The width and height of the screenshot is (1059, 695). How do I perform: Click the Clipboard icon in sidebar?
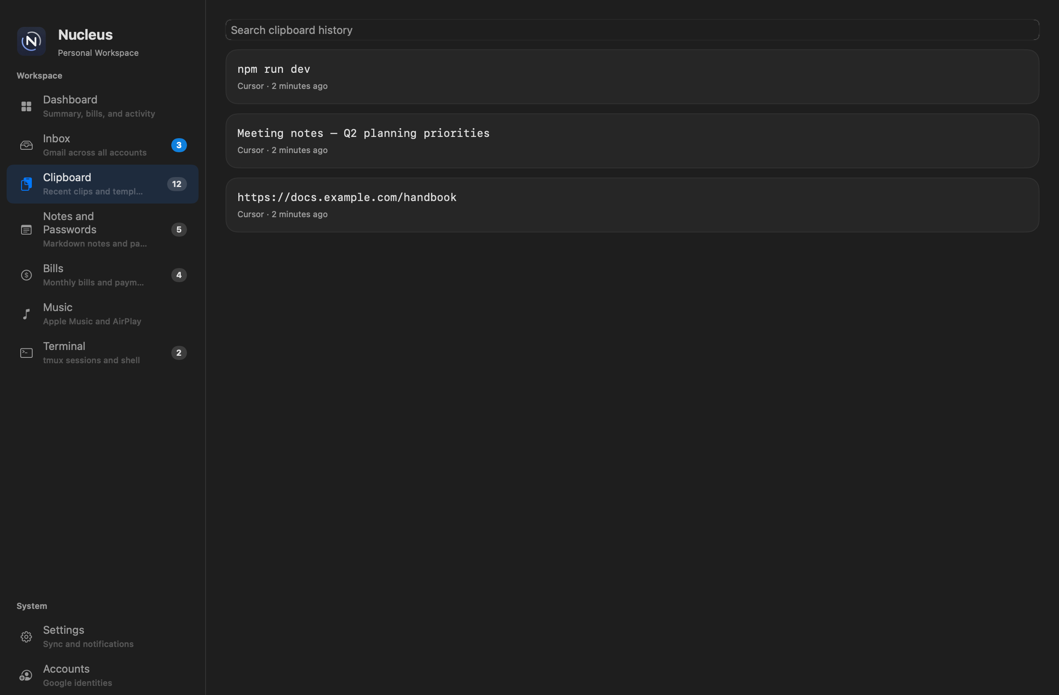click(26, 184)
